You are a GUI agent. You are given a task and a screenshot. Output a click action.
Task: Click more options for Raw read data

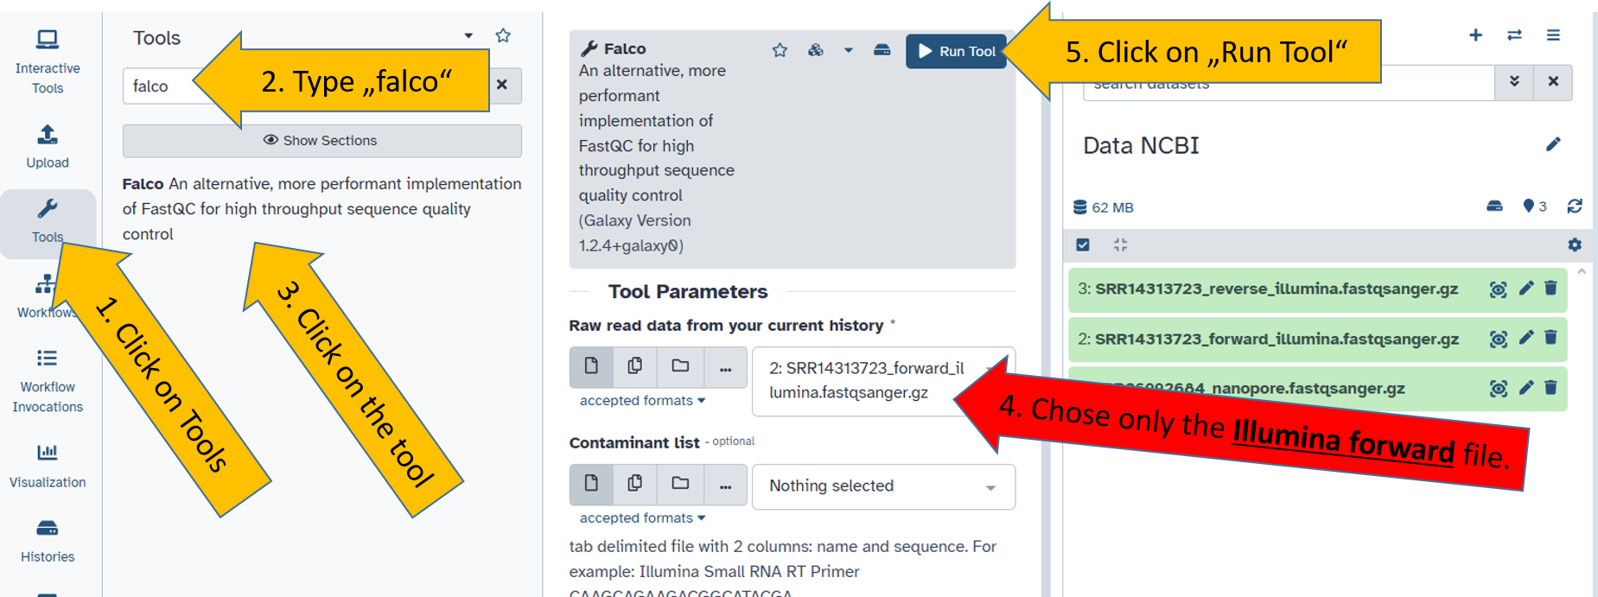point(725,368)
